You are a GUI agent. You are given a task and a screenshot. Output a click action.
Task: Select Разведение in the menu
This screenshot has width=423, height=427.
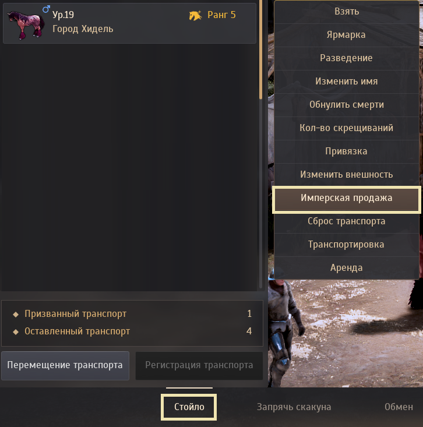(346, 58)
